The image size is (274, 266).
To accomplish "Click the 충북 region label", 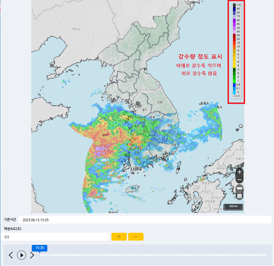I will click(x=152, y=117).
